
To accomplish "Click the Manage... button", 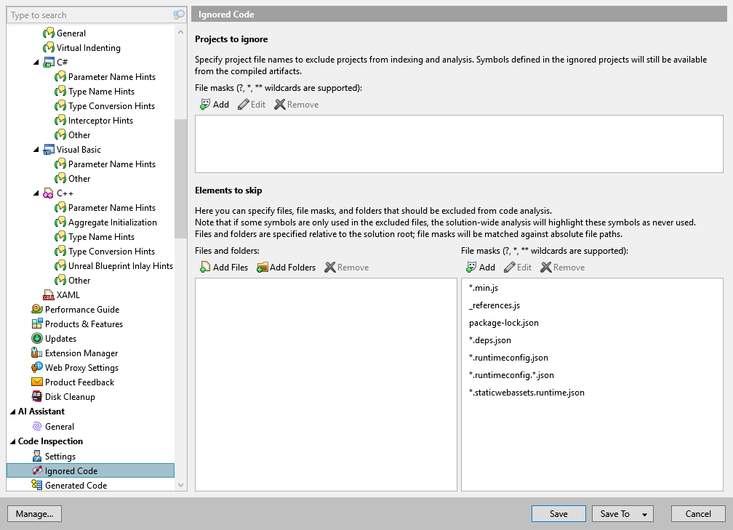I will point(35,513).
